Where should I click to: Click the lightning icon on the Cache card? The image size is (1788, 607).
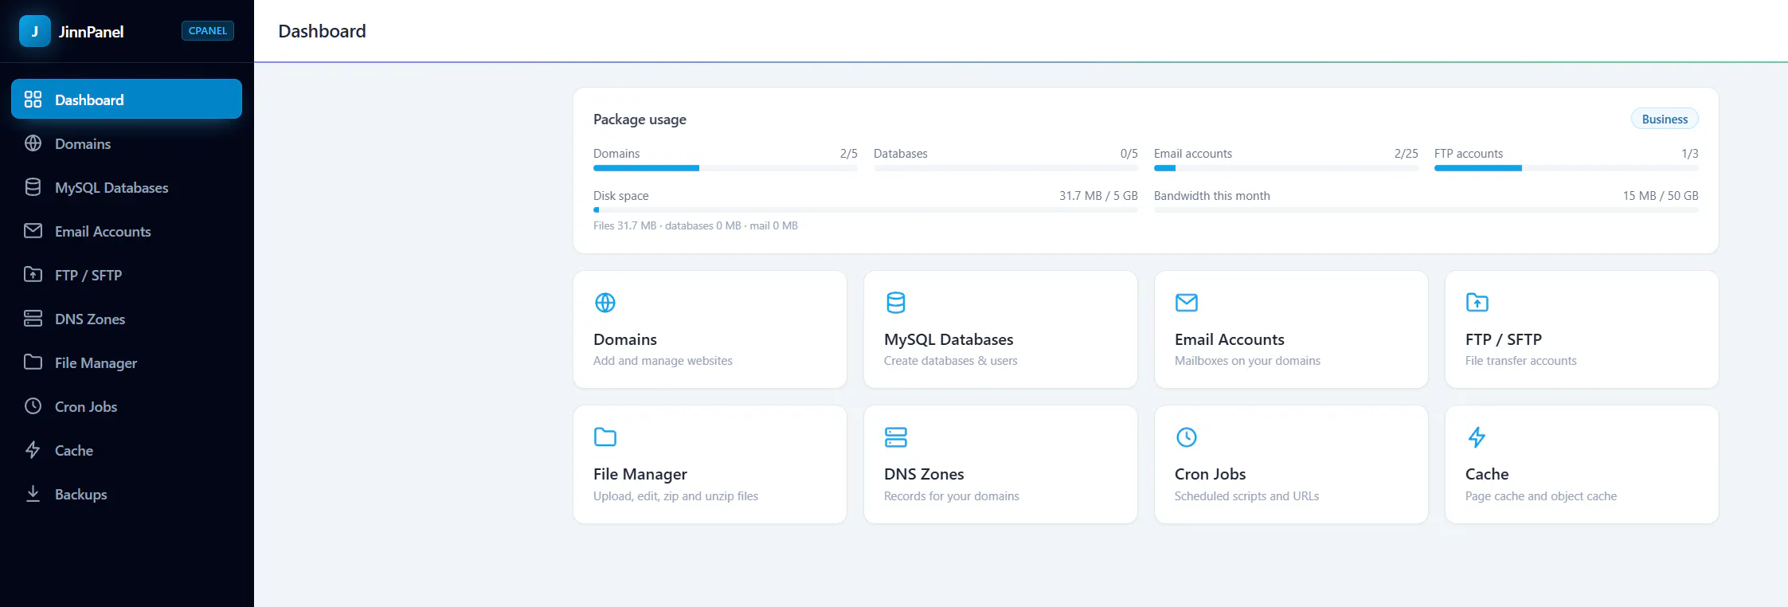(1477, 437)
